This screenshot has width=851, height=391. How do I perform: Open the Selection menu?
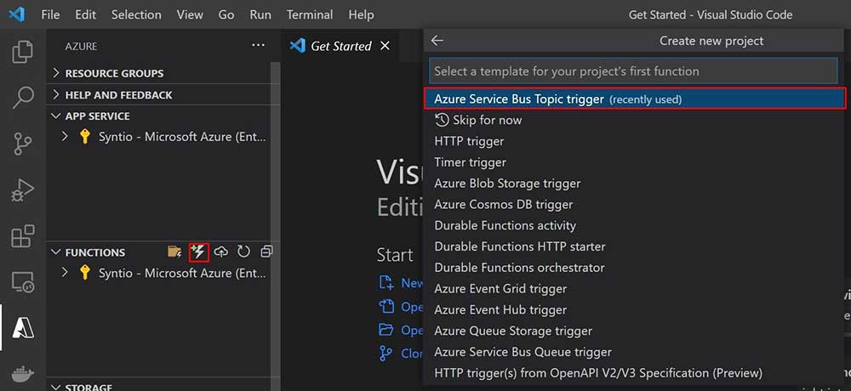click(x=136, y=14)
